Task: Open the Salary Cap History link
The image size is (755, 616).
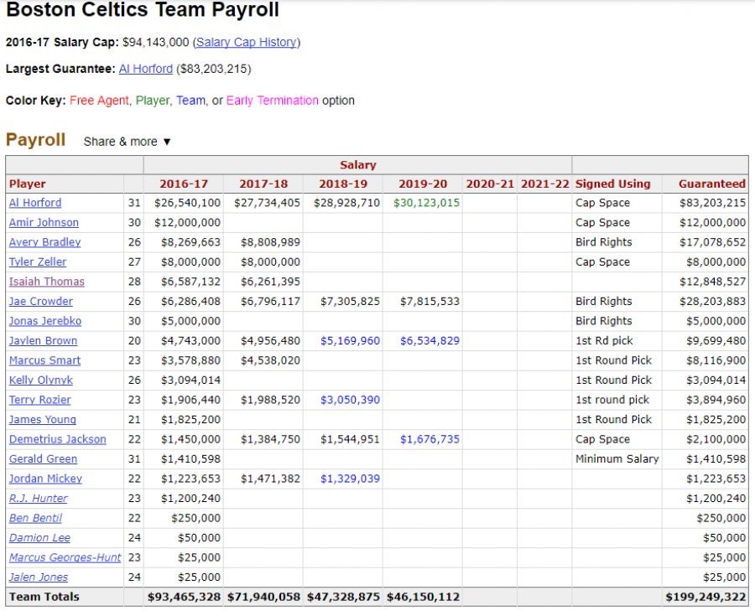Action: tap(247, 42)
